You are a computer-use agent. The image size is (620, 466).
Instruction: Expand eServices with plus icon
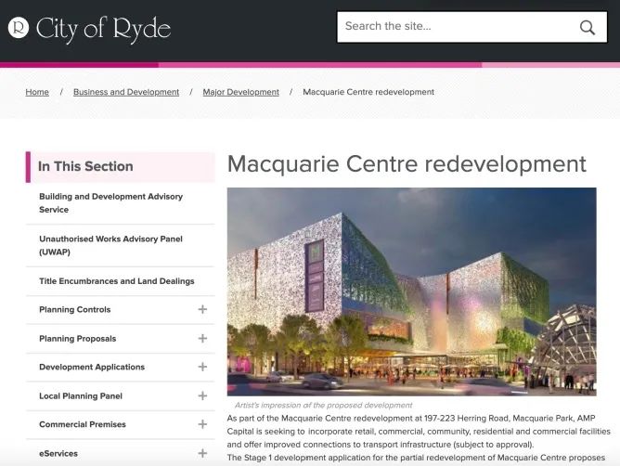(x=202, y=453)
